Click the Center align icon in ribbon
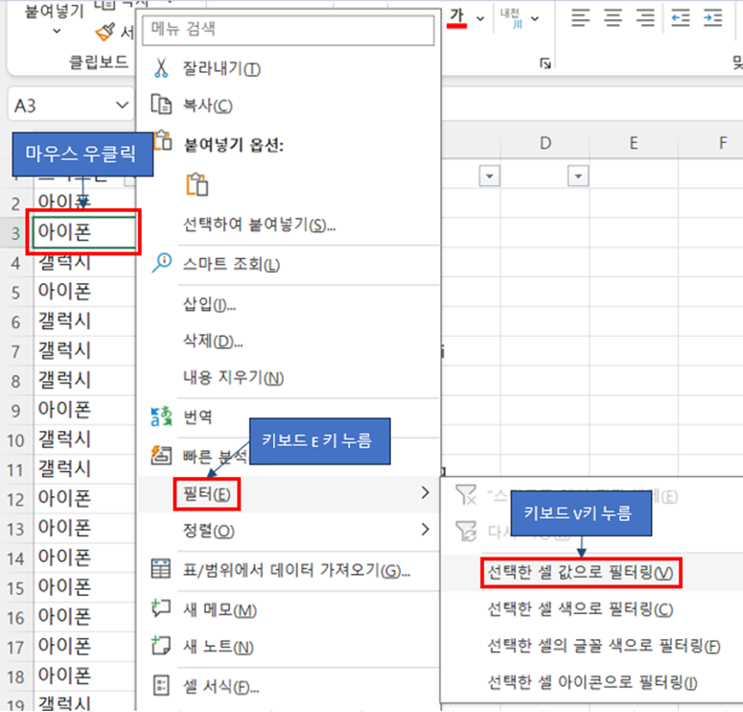Image resolution: width=743 pixels, height=712 pixels. (x=614, y=18)
